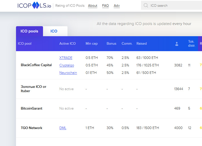Viewport: 202px width, 146px height.
Task: Click the Rating of ICO Pools tagline
Action: click(70, 6)
